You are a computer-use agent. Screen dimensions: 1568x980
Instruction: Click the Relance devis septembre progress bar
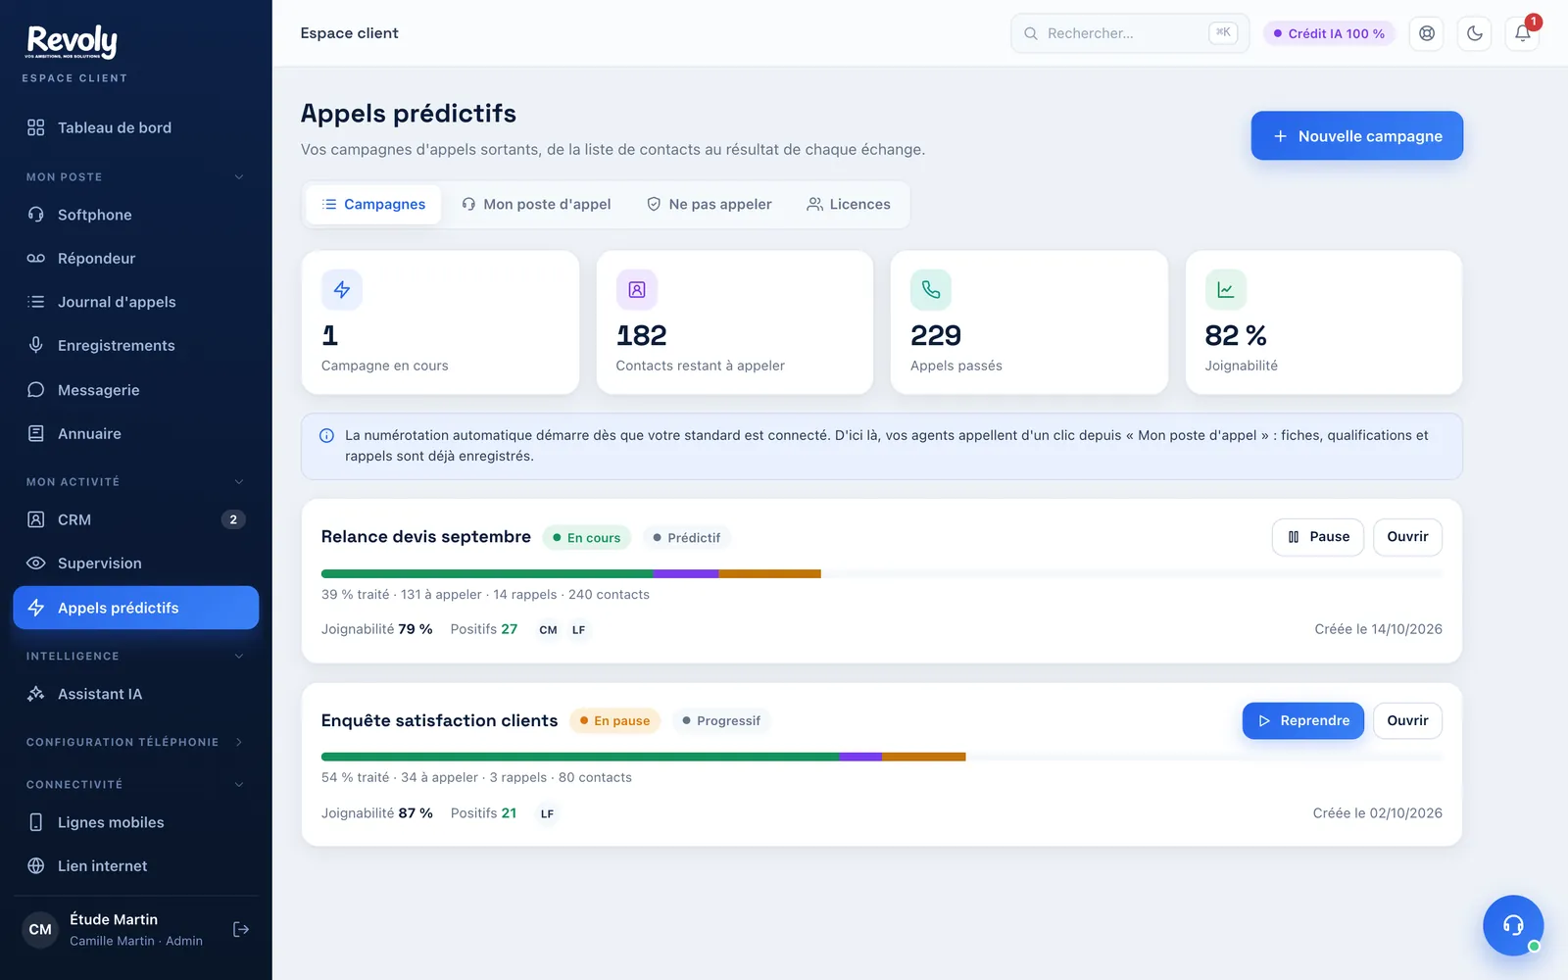coord(882,574)
